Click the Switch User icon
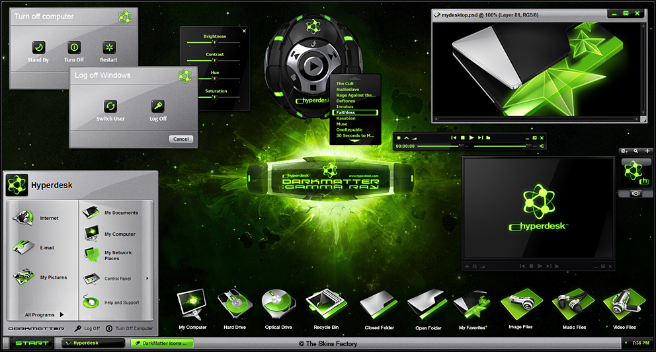Screen dimensions: 656x352 [110, 106]
